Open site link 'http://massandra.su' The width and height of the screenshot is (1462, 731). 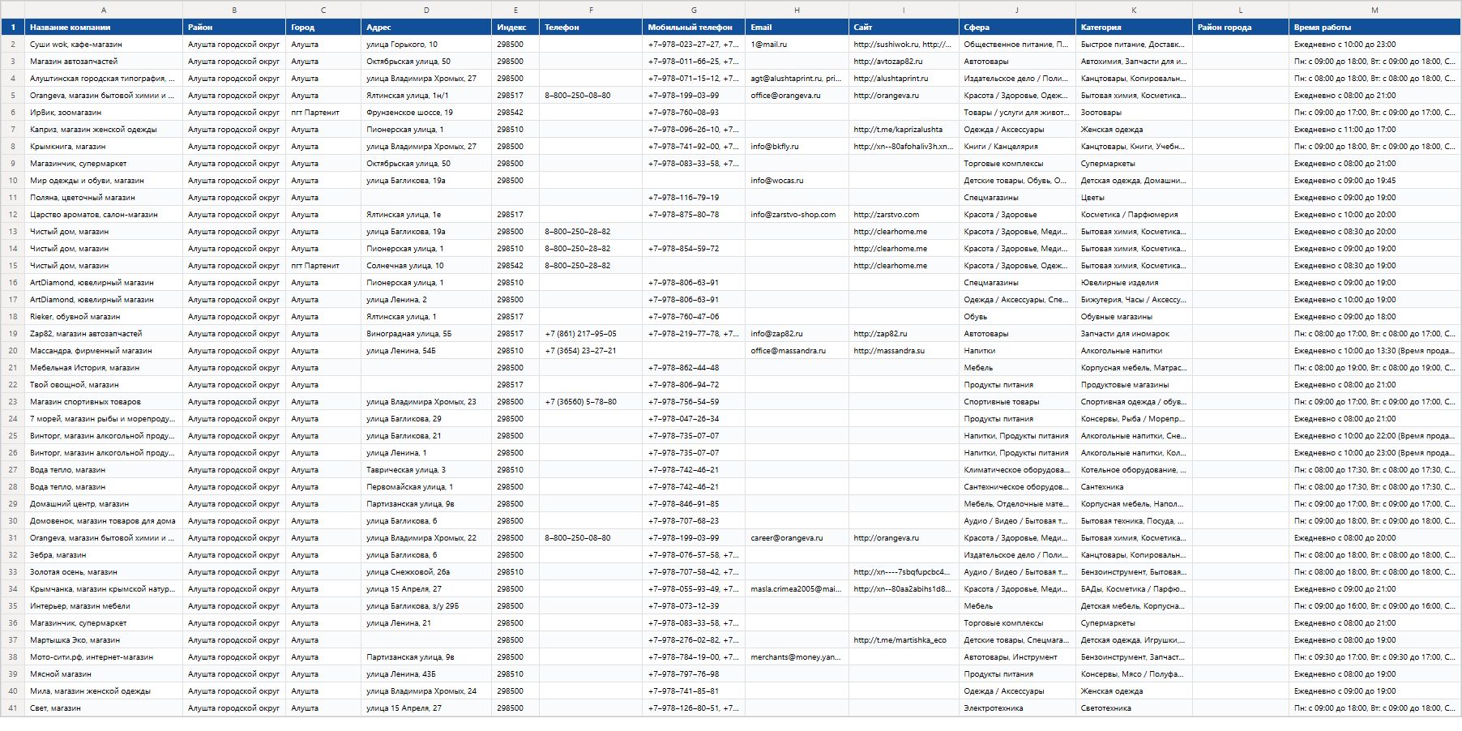point(889,351)
